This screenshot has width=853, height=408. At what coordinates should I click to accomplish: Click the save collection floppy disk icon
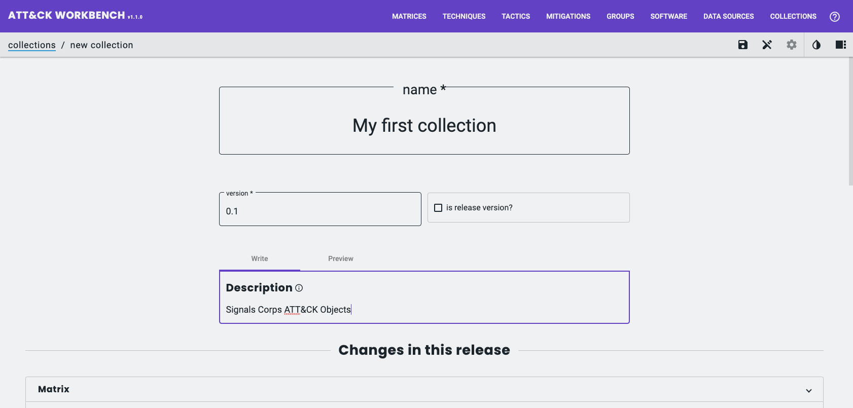[x=742, y=45]
